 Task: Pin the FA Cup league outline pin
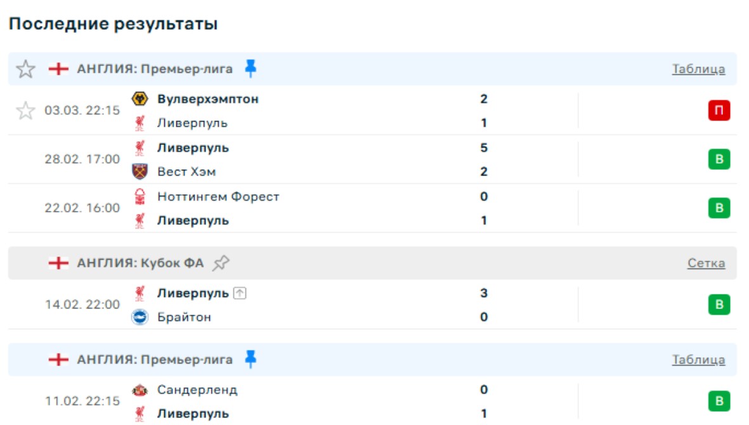pos(221,263)
